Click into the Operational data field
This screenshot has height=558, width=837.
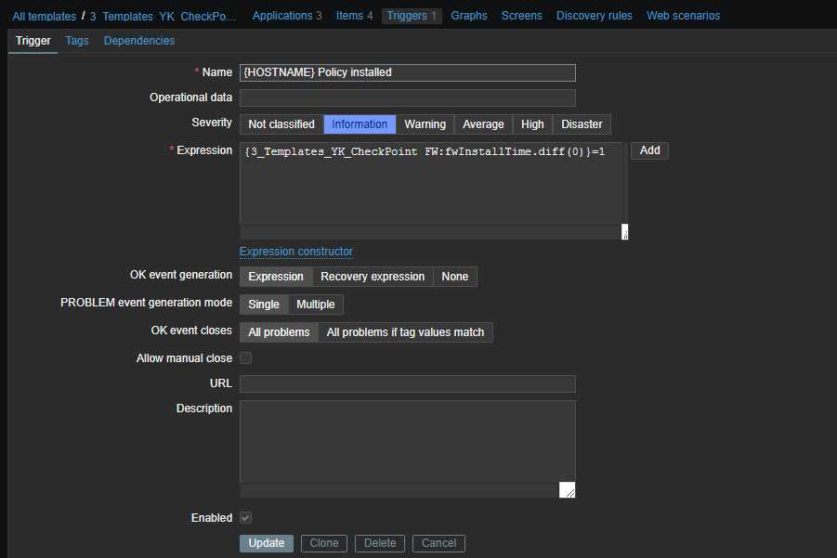(x=407, y=97)
